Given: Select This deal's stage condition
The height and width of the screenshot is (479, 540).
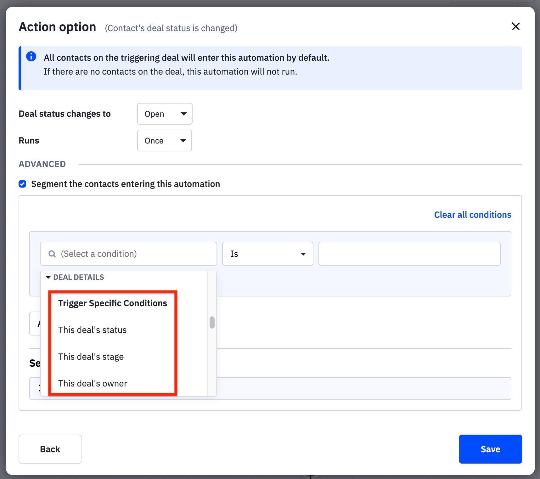Looking at the screenshot, I should pyautogui.click(x=91, y=357).
